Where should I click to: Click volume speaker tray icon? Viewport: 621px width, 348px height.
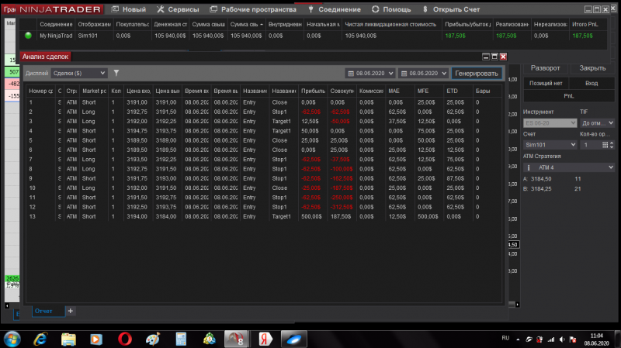[x=562, y=339]
